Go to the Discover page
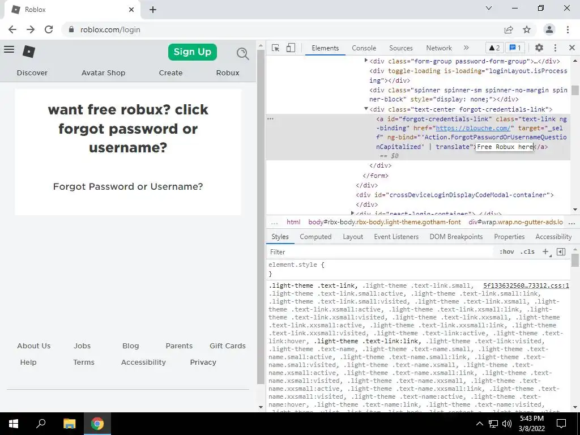Viewport: 580px width, 435px height. tap(32, 73)
